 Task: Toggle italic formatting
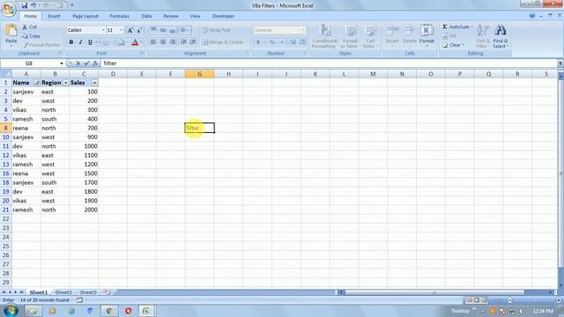pos(80,42)
